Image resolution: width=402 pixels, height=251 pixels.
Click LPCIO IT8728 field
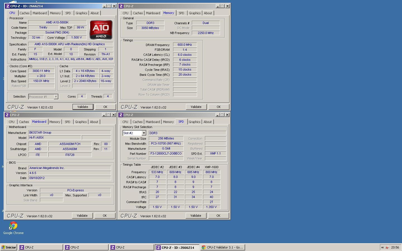point(70,155)
